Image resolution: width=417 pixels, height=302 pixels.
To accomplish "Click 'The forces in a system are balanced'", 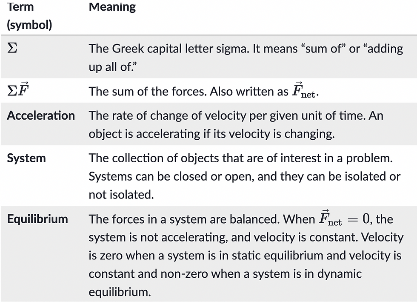I will [x=184, y=219].
